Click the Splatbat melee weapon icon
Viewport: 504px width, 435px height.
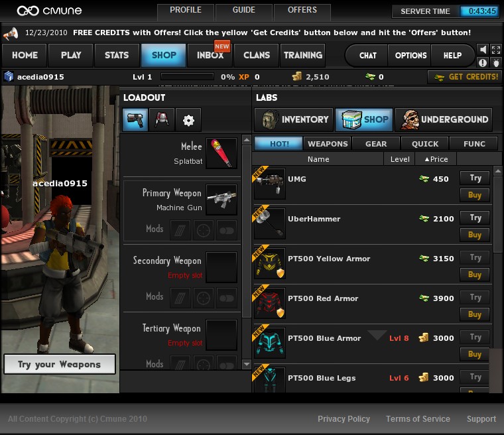pyautogui.click(x=221, y=153)
